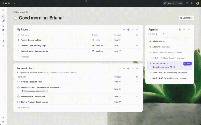Image resolution: width=201 pixels, height=125 pixels.
Task: Click the quick create plus icon in title bar
Action: 187,3
